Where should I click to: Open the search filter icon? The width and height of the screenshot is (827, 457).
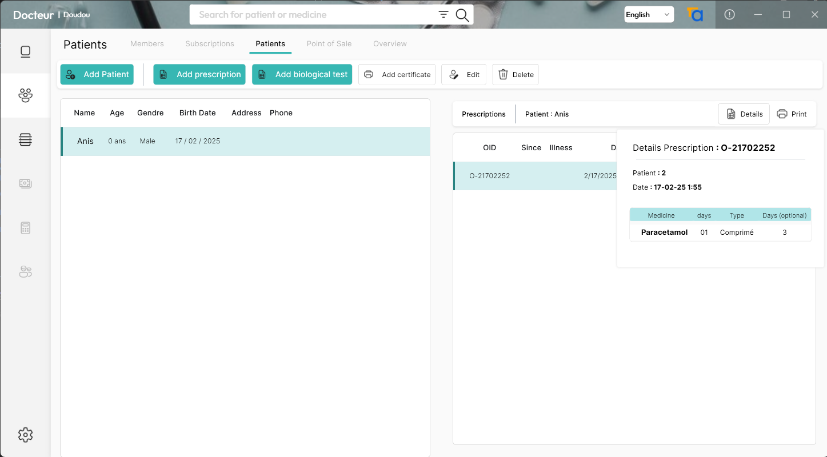coord(444,15)
